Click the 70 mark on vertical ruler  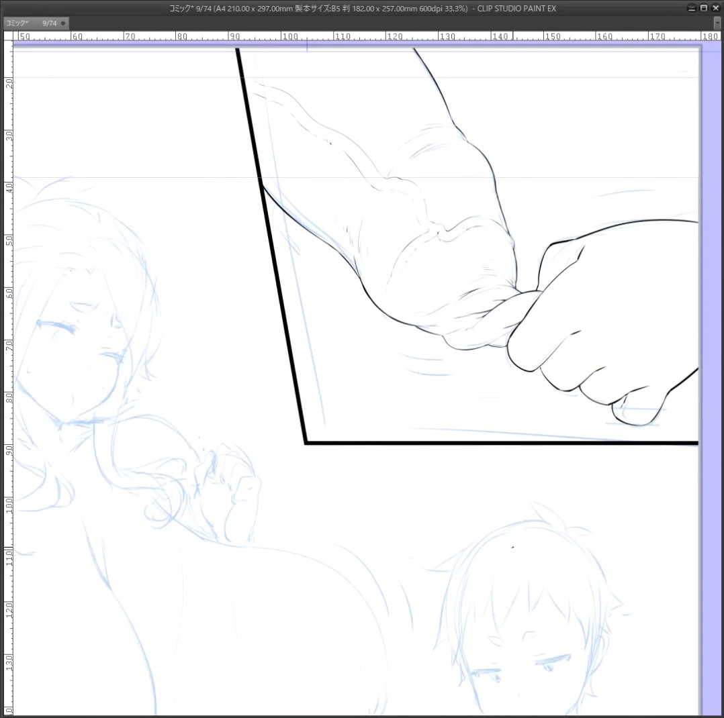(x=9, y=345)
